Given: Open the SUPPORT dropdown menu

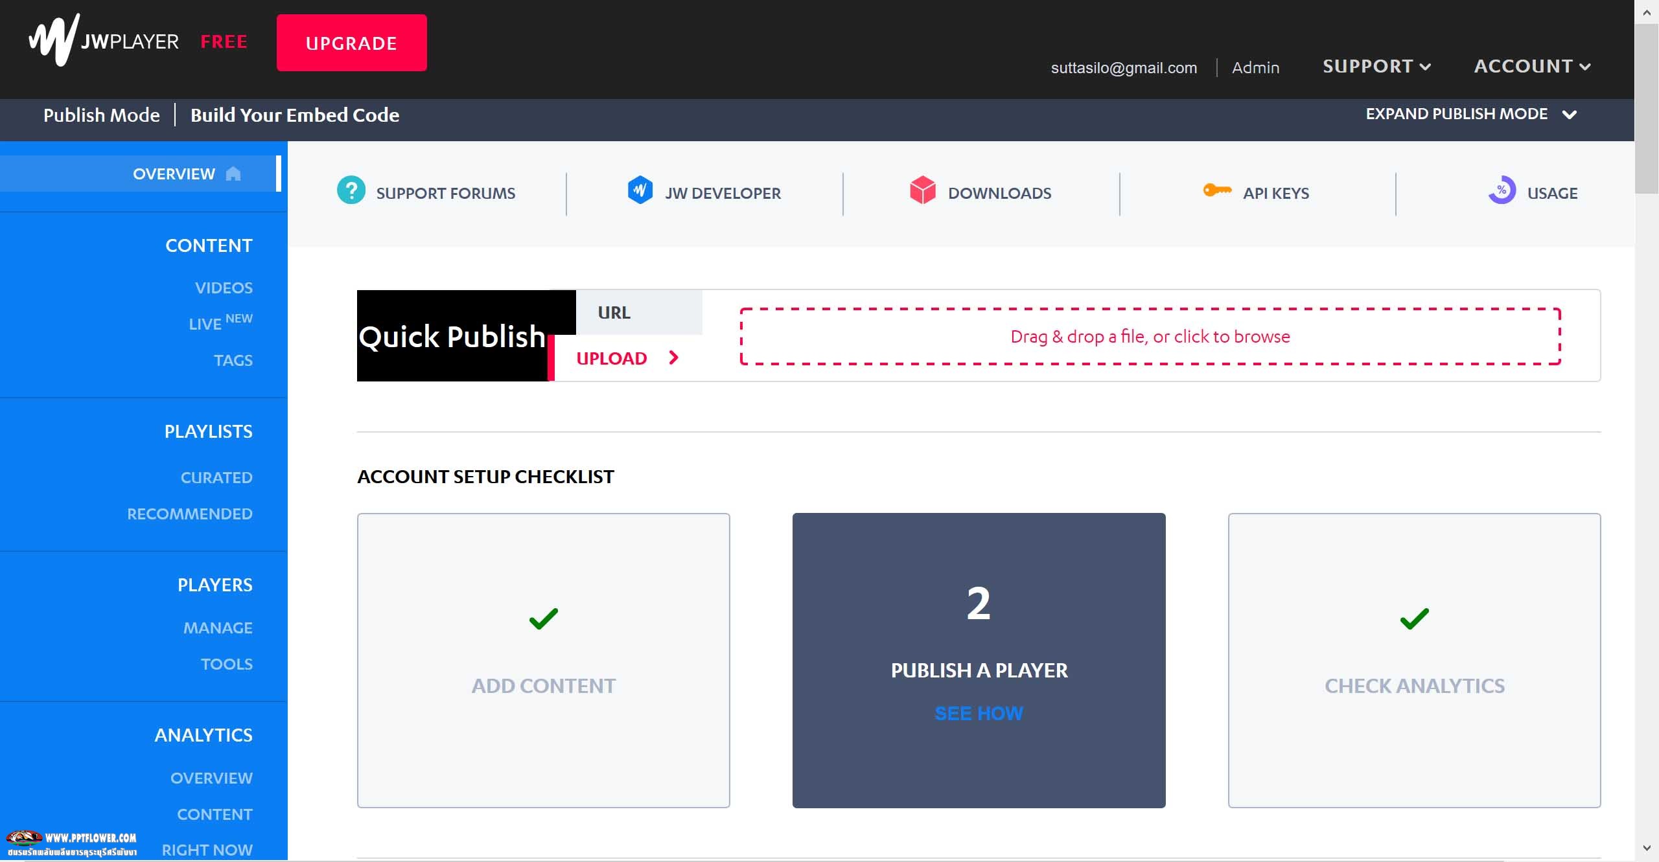Looking at the screenshot, I should (x=1376, y=66).
